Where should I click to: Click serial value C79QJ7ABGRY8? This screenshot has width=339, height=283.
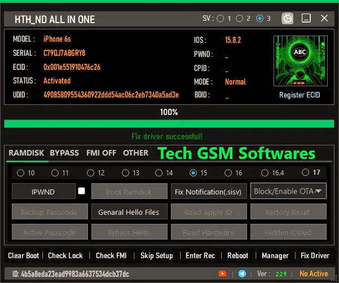64,53
